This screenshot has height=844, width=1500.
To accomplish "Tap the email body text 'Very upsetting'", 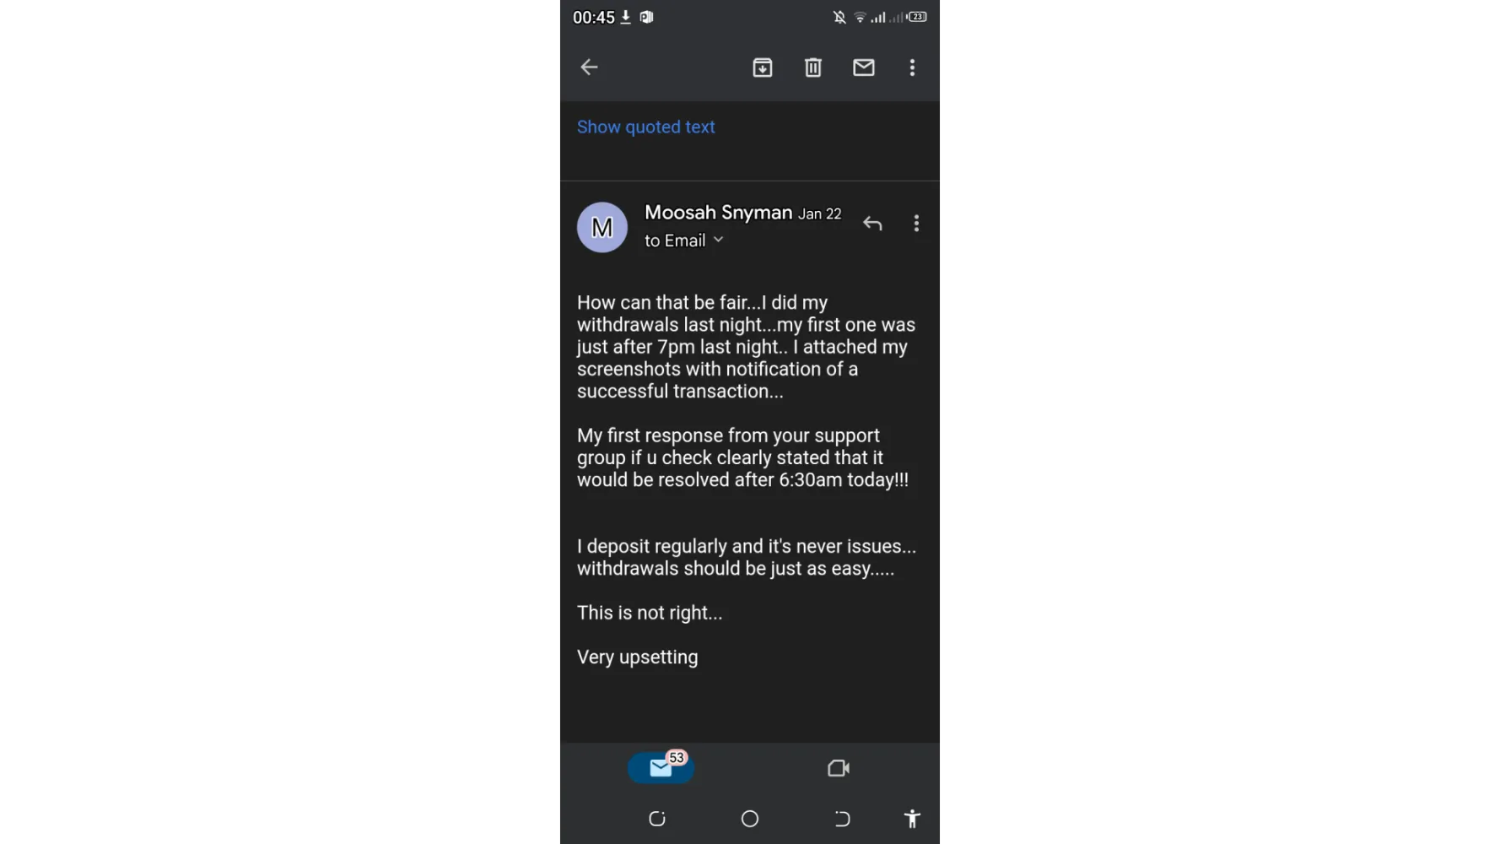I will [638, 657].
